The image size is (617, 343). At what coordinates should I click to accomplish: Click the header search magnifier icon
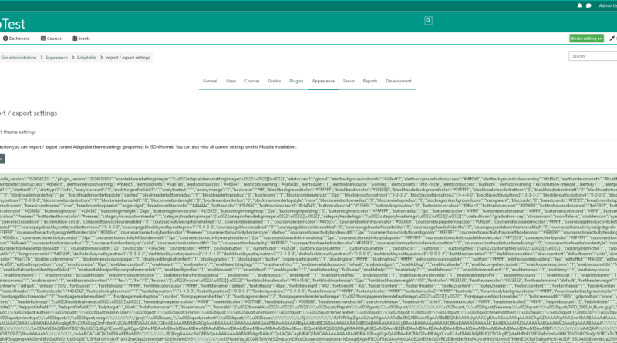coord(428,21)
